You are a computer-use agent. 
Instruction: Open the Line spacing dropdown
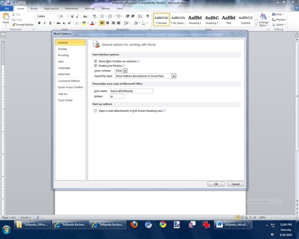tap(127, 23)
